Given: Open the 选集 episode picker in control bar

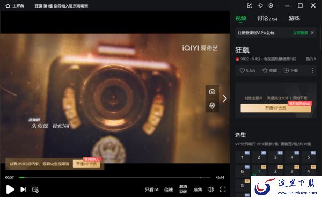Looking at the screenshot, I should point(197,189).
